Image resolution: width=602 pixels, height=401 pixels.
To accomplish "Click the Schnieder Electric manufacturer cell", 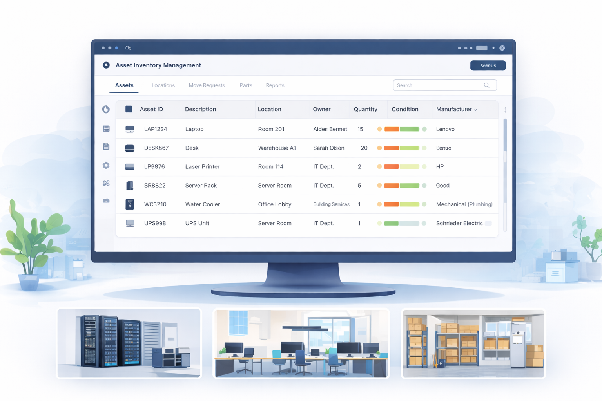I will 459,223.
